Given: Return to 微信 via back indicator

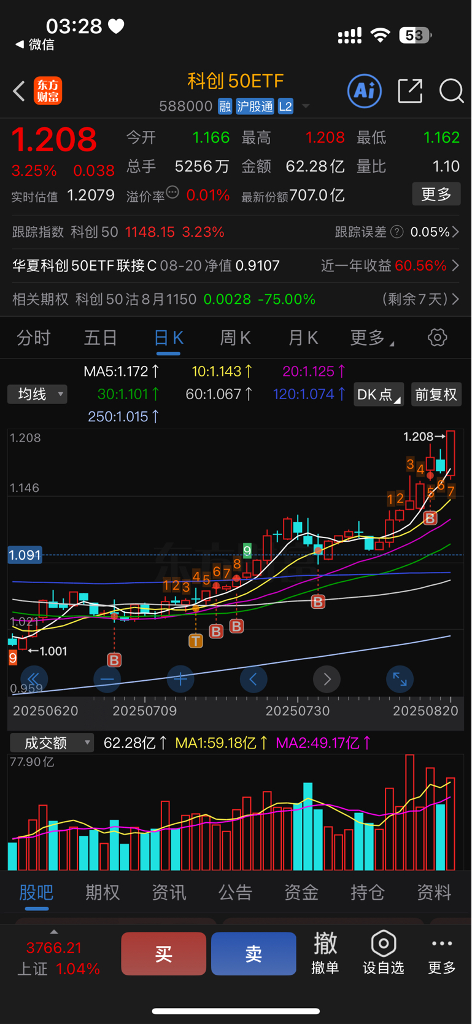Looking at the screenshot, I should point(34,44).
